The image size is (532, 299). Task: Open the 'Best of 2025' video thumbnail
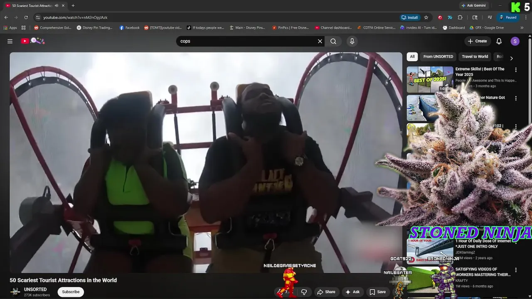pyautogui.click(x=430, y=79)
